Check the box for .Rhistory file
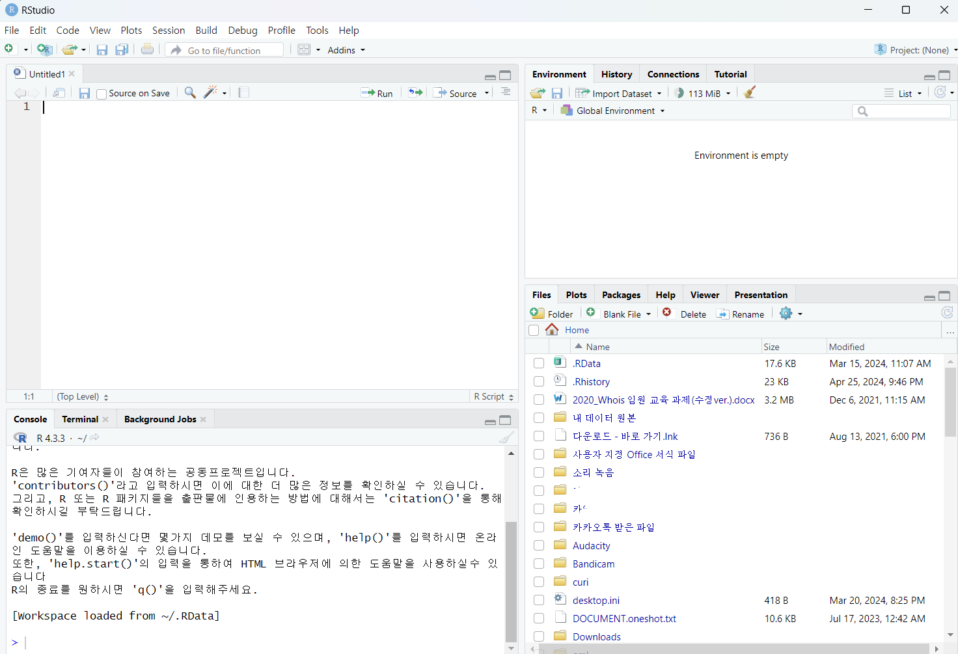This screenshot has width=958, height=654. pyautogui.click(x=539, y=381)
